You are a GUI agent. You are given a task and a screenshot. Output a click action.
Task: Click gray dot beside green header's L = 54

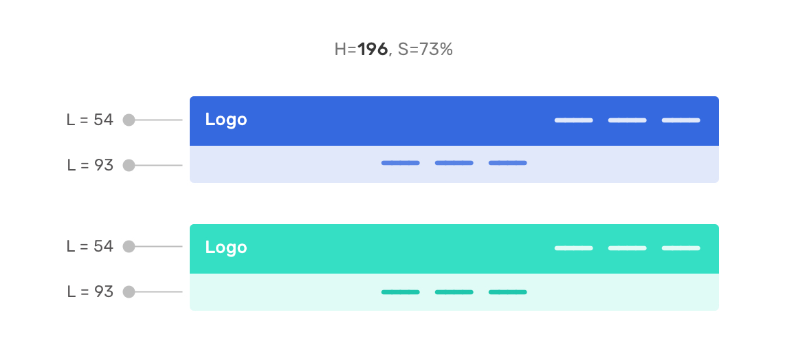click(129, 246)
